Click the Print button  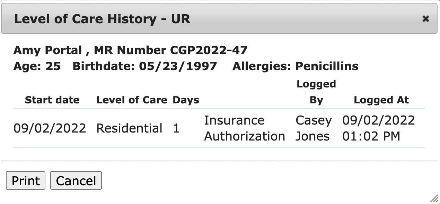(x=26, y=181)
